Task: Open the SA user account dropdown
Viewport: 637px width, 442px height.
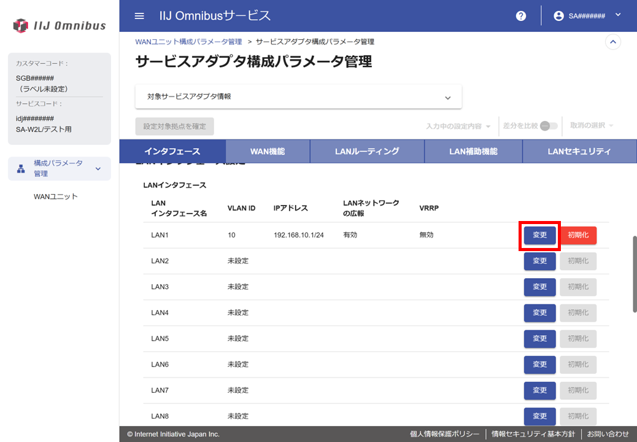Action: 617,15
